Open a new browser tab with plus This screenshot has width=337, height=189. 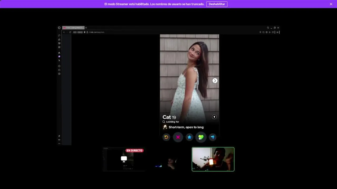(x=86, y=28)
